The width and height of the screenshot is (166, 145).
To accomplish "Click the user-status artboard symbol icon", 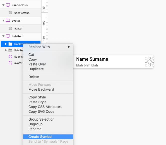I will pos(8,5).
